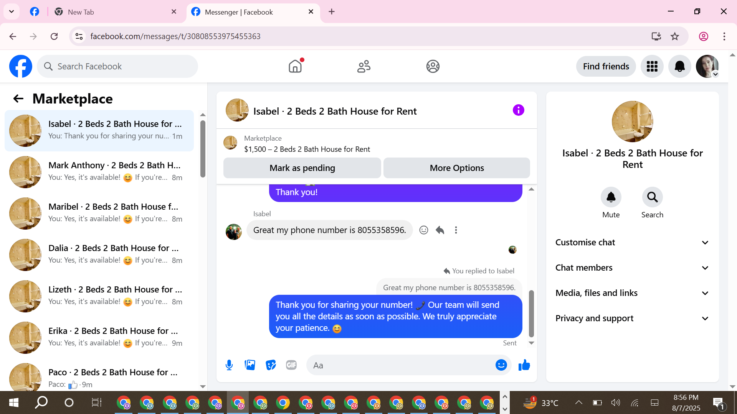Screen dimensions: 737x414
Task: Switch to the New Tab browser tab
Action: coord(115,12)
